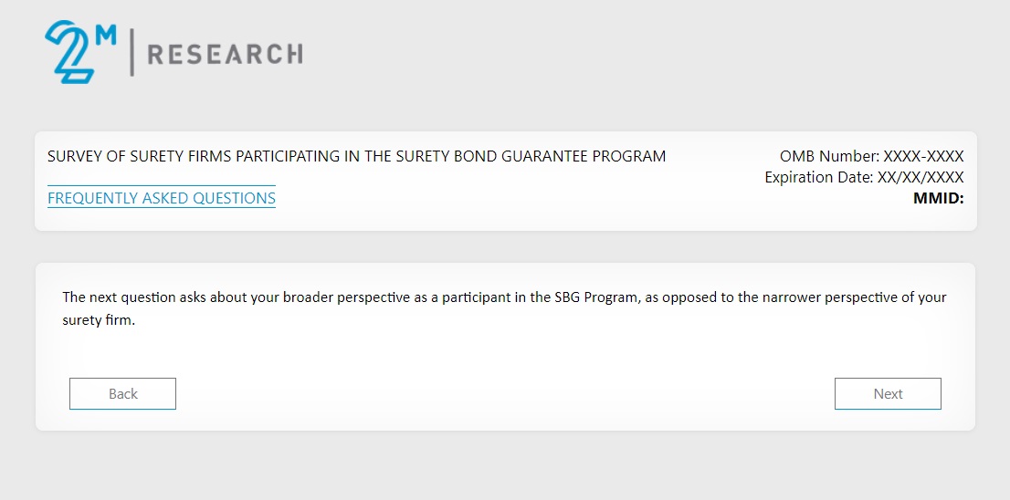Click the Expiration Date label
The height and width of the screenshot is (500, 1010).
point(818,177)
